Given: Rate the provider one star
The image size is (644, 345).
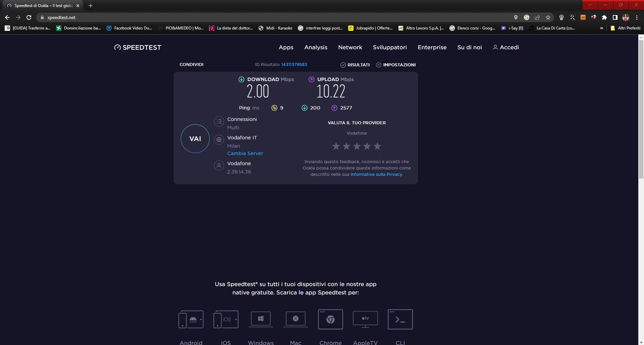Looking at the screenshot, I should (336, 146).
